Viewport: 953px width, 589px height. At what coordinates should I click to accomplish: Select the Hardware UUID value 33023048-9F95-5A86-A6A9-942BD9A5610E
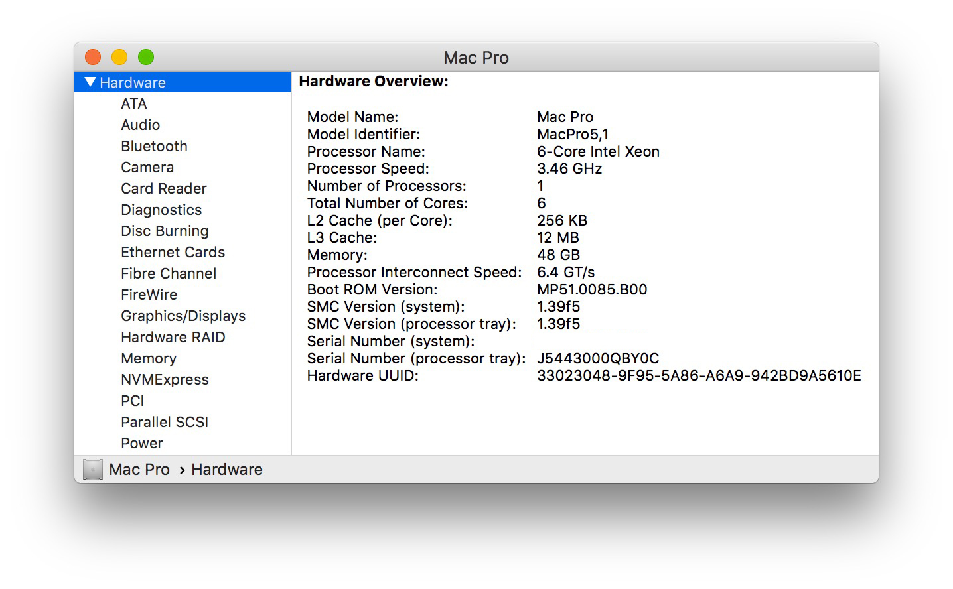699,376
